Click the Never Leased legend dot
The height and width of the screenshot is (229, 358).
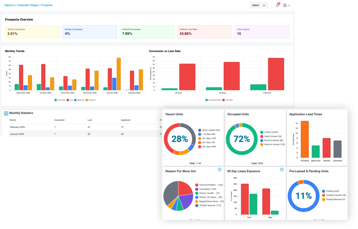pyautogui.click(x=200, y=130)
